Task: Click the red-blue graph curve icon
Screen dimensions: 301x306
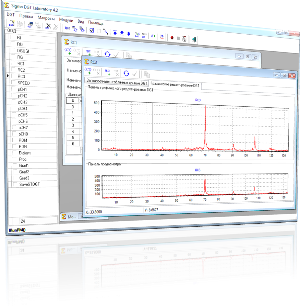Action: [162, 37]
